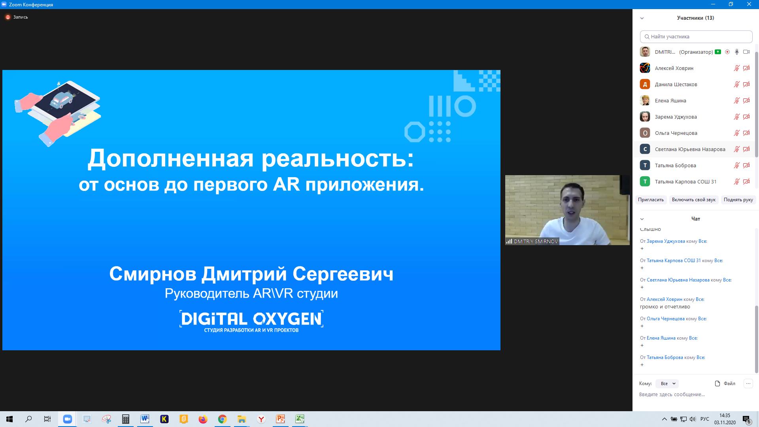
Task: Click Татьяна Карпова СОШ 31's green avatar
Action: click(x=645, y=181)
